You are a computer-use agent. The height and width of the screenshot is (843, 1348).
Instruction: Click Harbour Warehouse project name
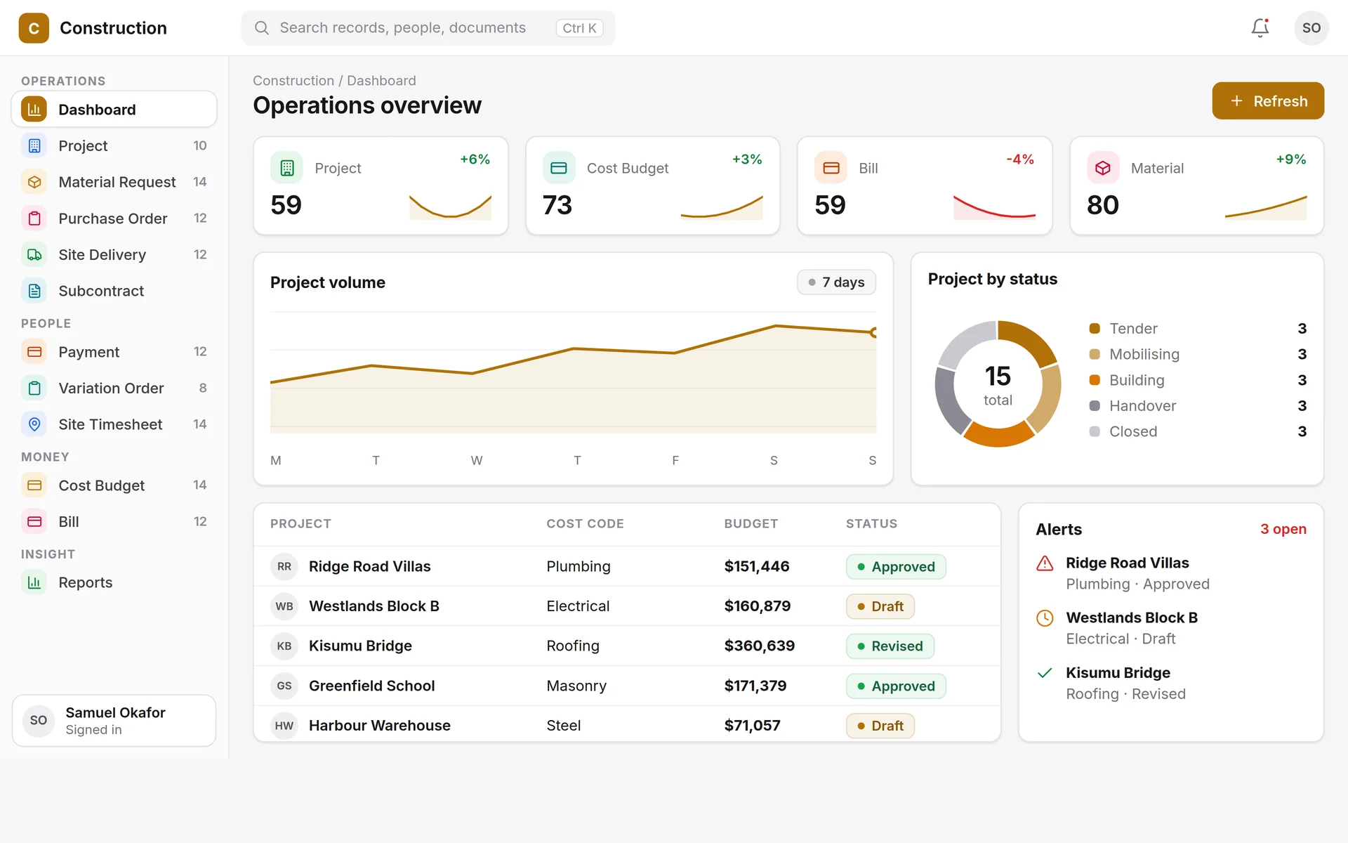(380, 726)
